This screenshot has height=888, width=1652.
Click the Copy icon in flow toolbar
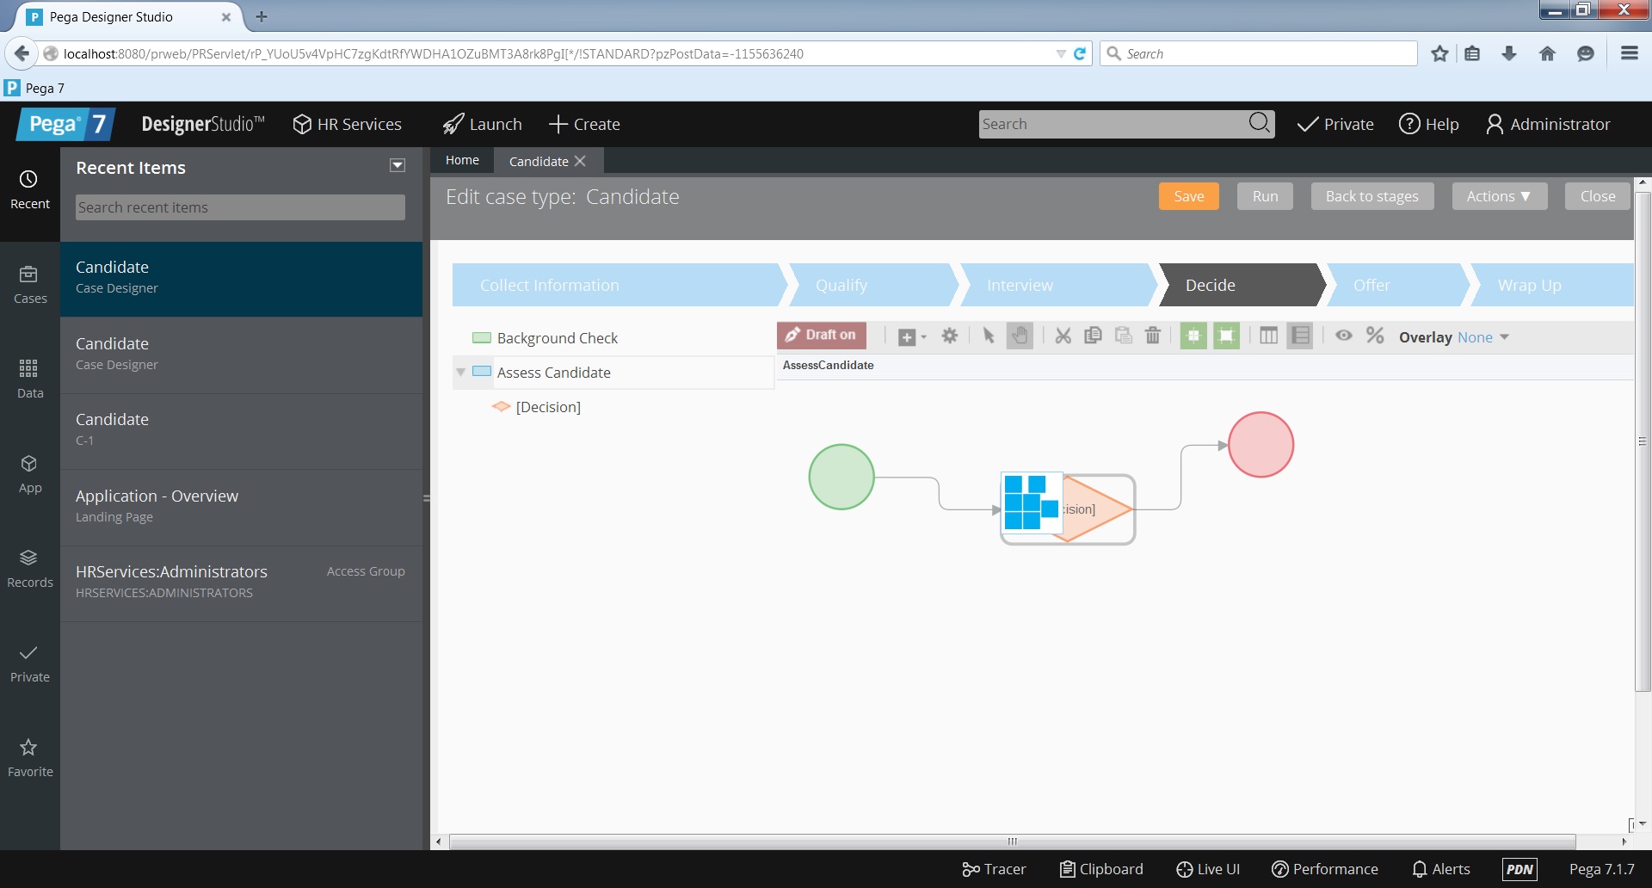click(1093, 336)
